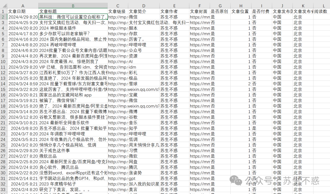The width and height of the screenshot is (330, 194).
Task: Click the 是否付费 header cell
Action: pos(262,11)
